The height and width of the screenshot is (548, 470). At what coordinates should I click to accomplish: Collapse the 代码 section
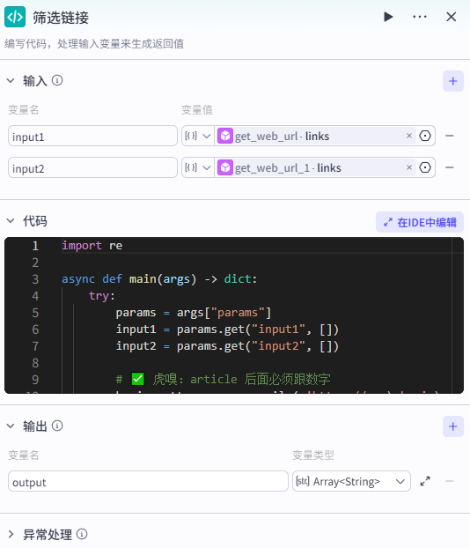click(11, 221)
